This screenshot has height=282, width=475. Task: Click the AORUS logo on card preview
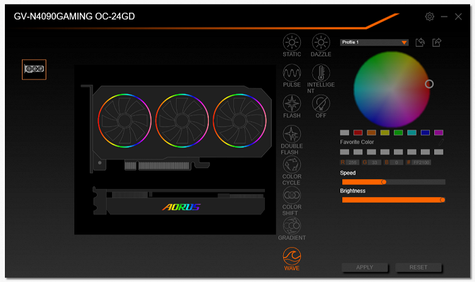click(181, 207)
